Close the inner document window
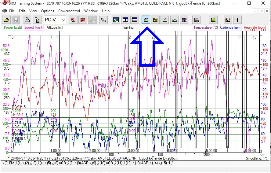 pos(267,11)
